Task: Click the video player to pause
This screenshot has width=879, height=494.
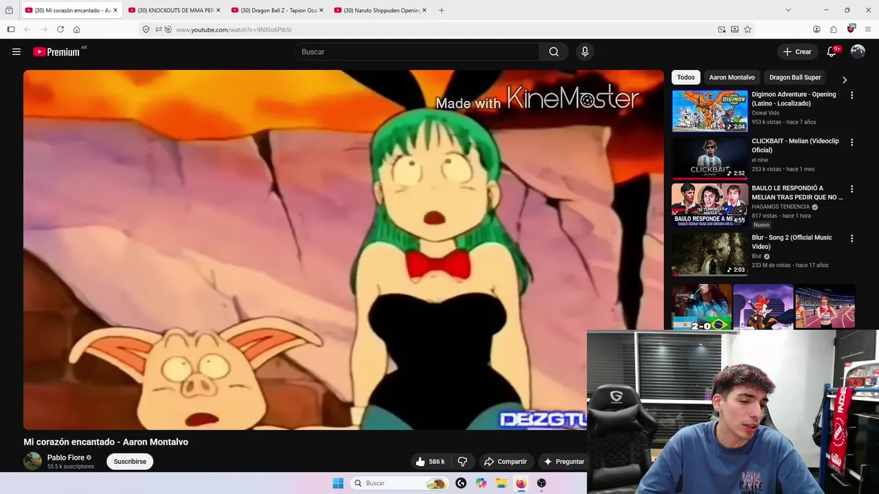Action: pyautogui.click(x=343, y=250)
